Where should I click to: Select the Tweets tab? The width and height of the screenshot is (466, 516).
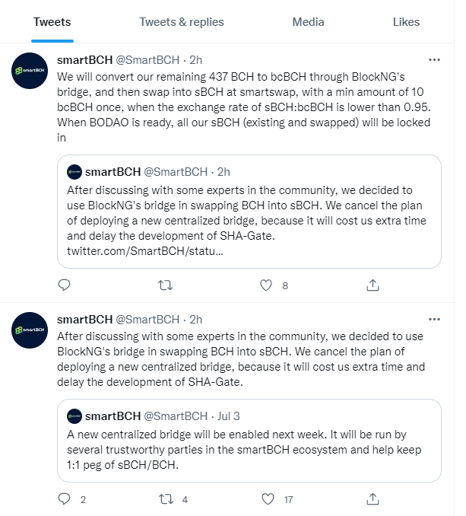pyautogui.click(x=52, y=22)
